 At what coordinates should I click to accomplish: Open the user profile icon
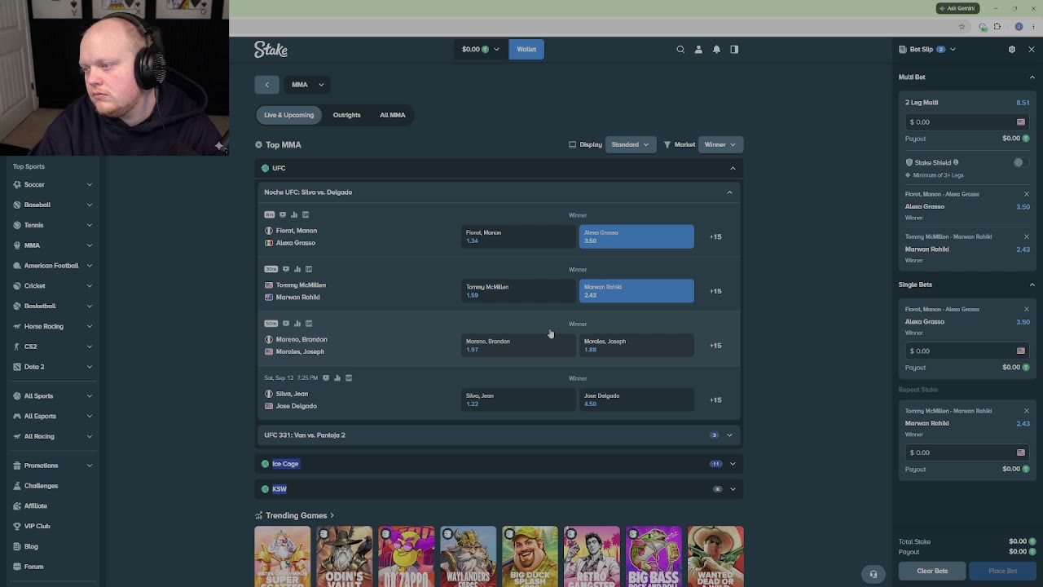tap(698, 49)
